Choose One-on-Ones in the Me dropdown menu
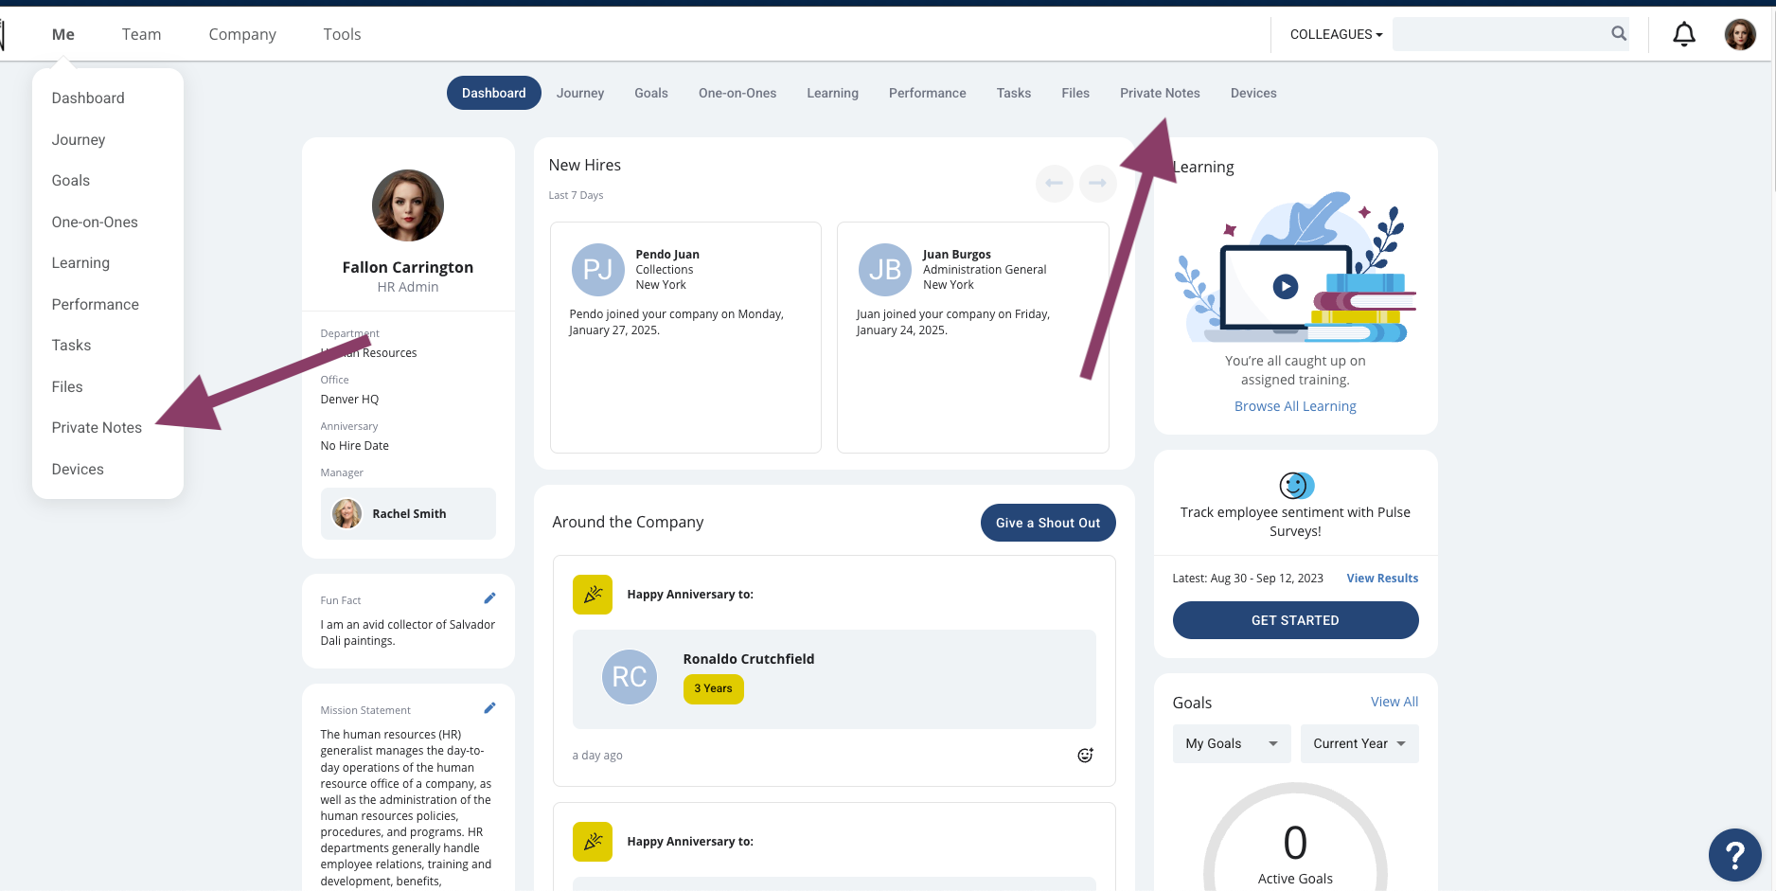Screen dimensions: 1776x891 click(x=95, y=223)
